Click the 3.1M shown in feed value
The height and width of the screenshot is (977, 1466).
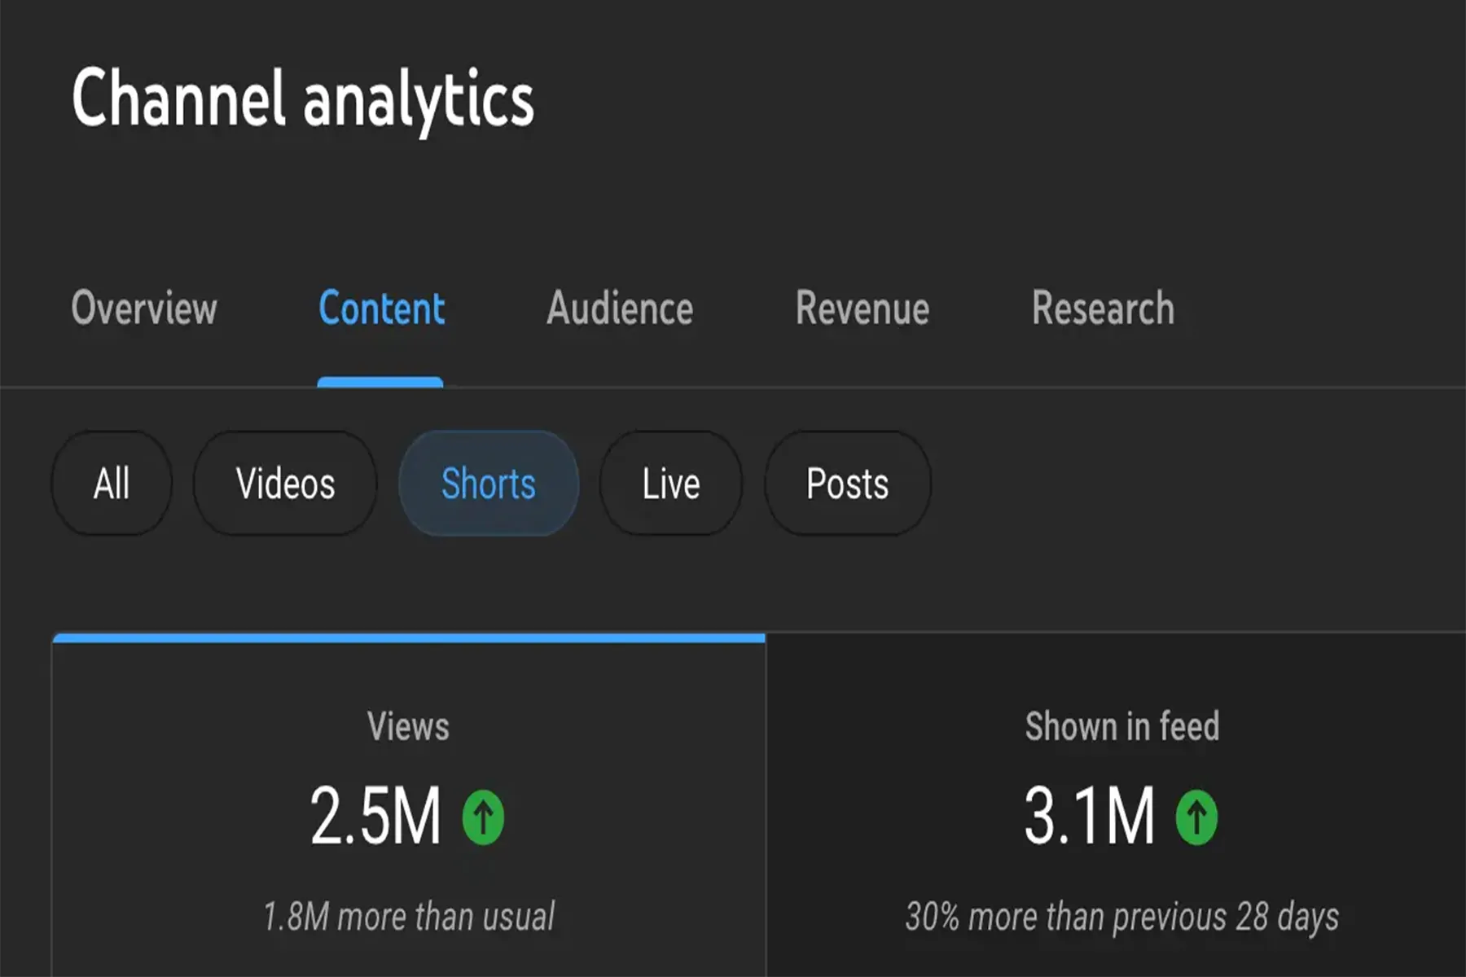click(x=1089, y=817)
